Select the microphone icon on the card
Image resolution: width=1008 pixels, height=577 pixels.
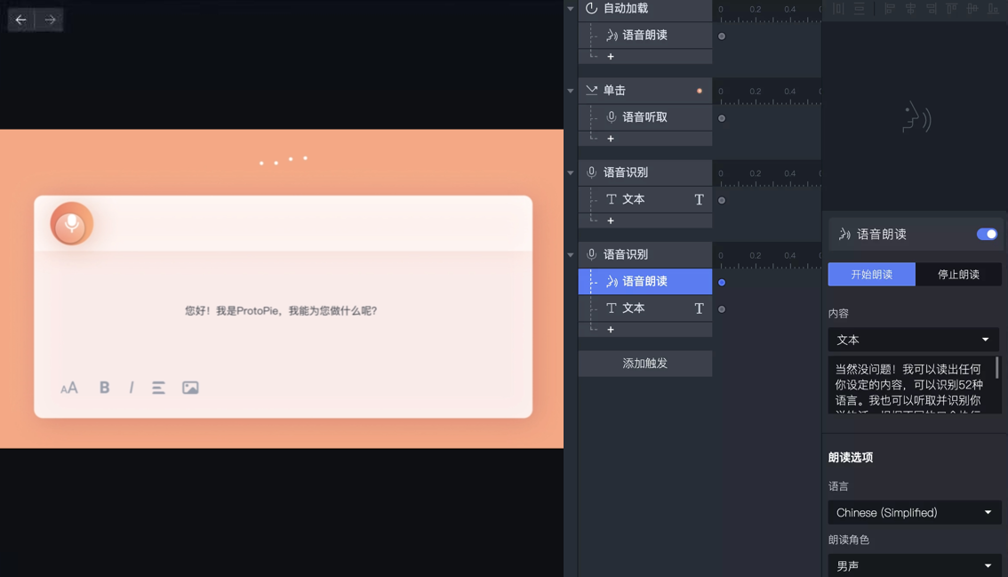(69, 224)
